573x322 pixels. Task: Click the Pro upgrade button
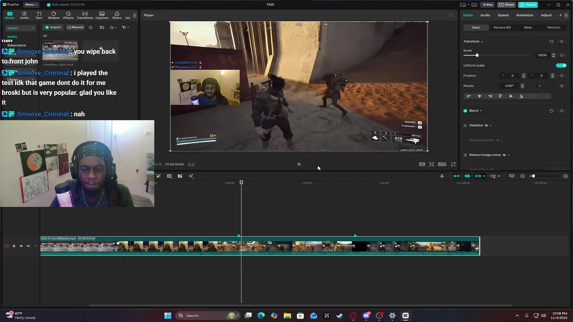pyautogui.click(x=487, y=4)
